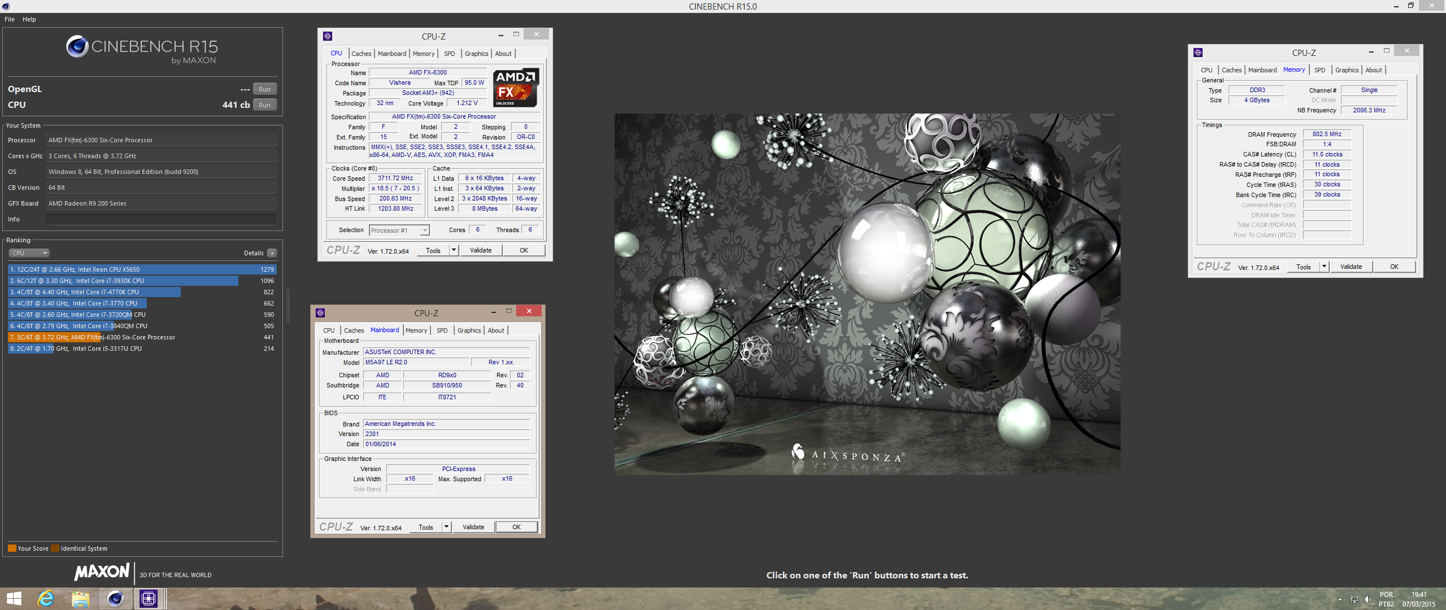Viewport: 1446px width, 610px height.
Task: Click the M5A97 LE R2.0 model field
Action: [416, 363]
